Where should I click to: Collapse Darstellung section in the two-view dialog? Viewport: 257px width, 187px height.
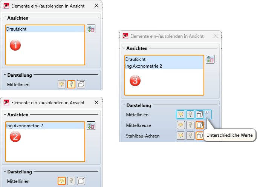[x=124, y=105]
